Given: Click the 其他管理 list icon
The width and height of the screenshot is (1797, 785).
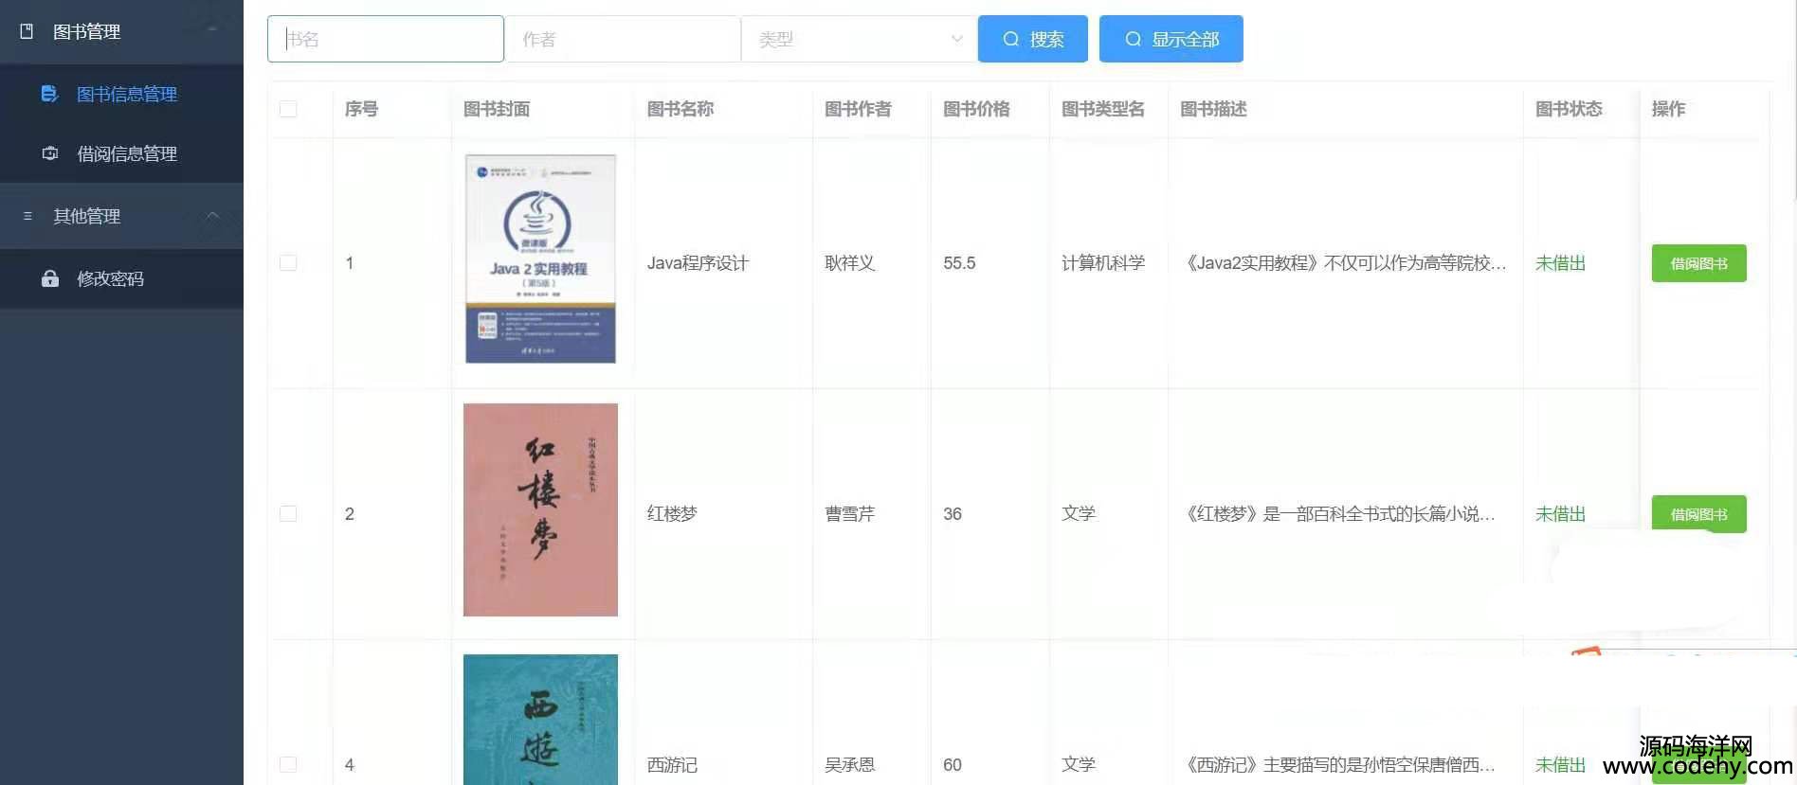Looking at the screenshot, I should coord(27,216).
